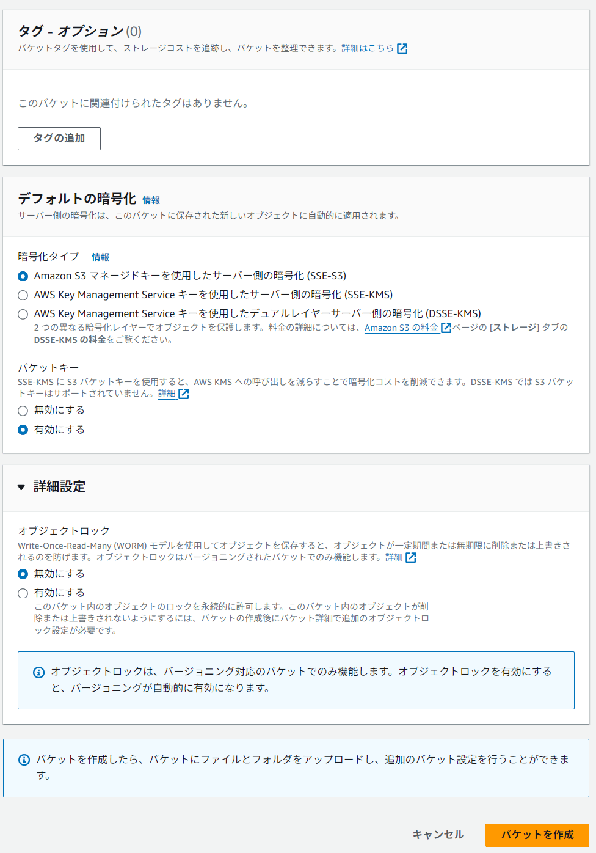Collapse the 詳細設定 section triangle
The width and height of the screenshot is (596, 853).
click(21, 487)
